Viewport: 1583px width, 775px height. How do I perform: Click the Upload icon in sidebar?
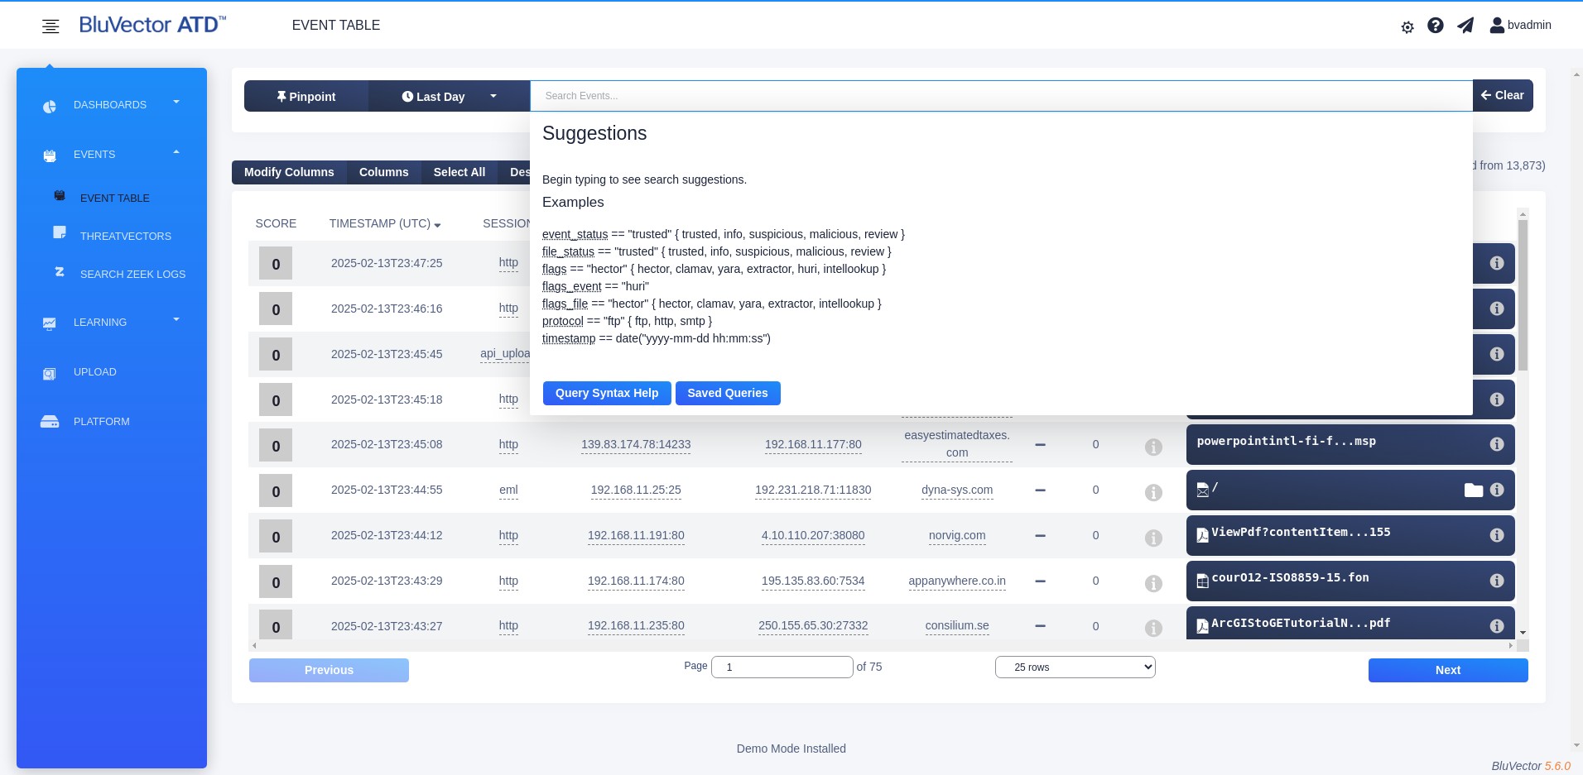[x=50, y=373]
